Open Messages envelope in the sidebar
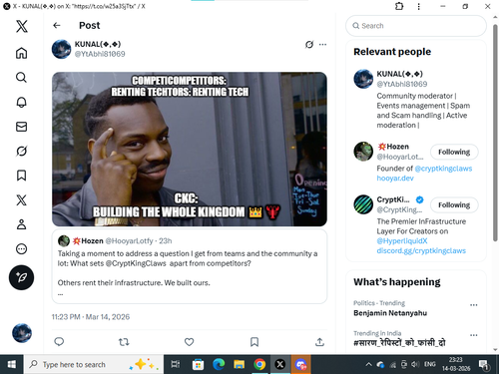The width and height of the screenshot is (499, 374). pos(21,127)
